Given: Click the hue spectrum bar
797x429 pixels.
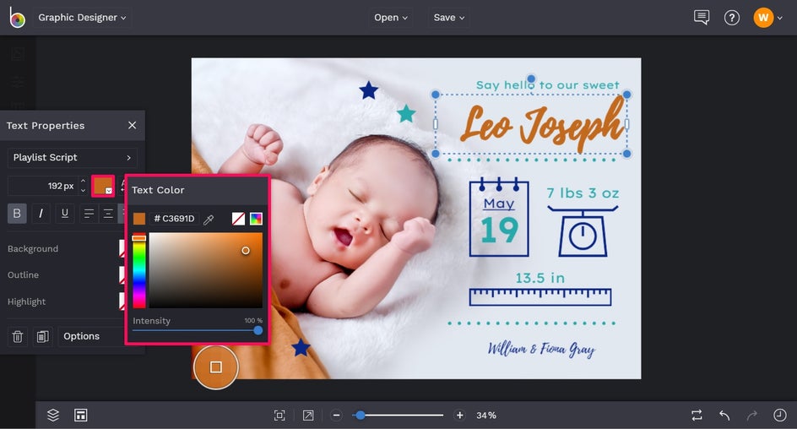Looking at the screenshot, I should [139, 270].
